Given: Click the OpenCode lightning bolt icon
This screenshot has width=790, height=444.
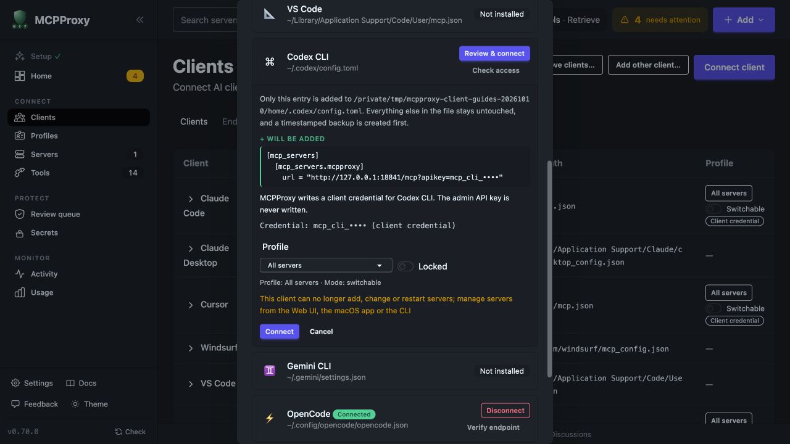Looking at the screenshot, I should click(270, 419).
